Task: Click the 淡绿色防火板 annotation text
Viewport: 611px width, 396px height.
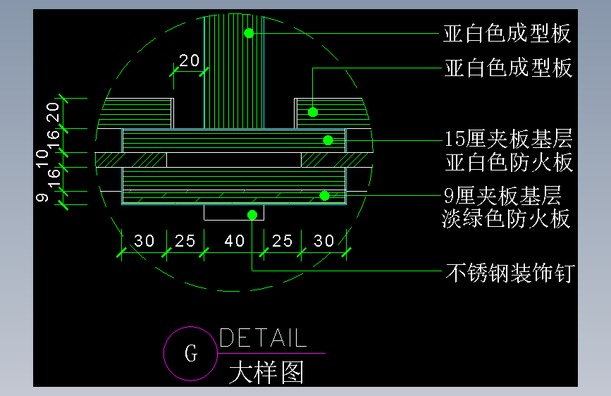Action: 506,218
